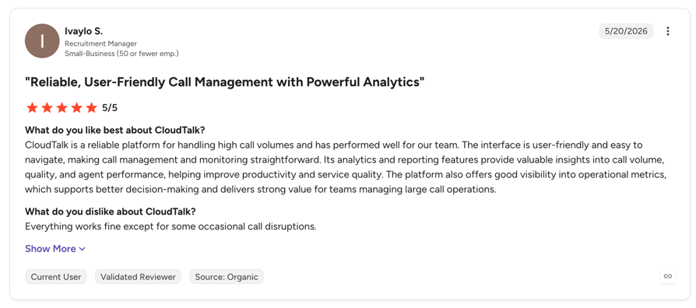Screen dimensions: 696x308
Task: Click the Recruitment Manager job title
Action: [x=100, y=44]
